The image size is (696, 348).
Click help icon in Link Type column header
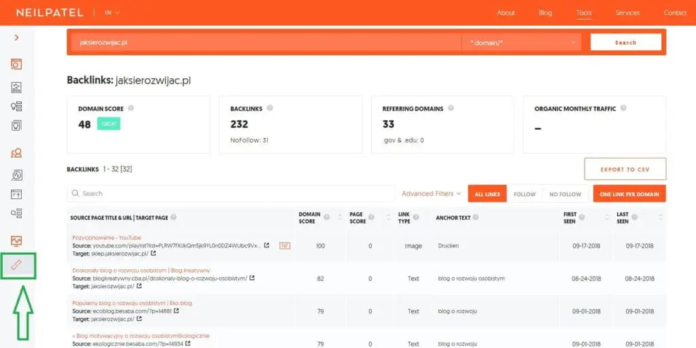tap(416, 217)
